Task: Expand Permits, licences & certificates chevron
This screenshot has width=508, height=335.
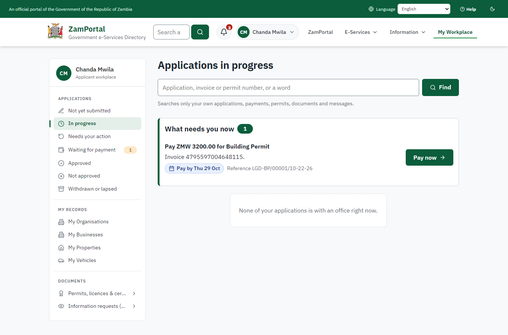Action: click(134, 294)
